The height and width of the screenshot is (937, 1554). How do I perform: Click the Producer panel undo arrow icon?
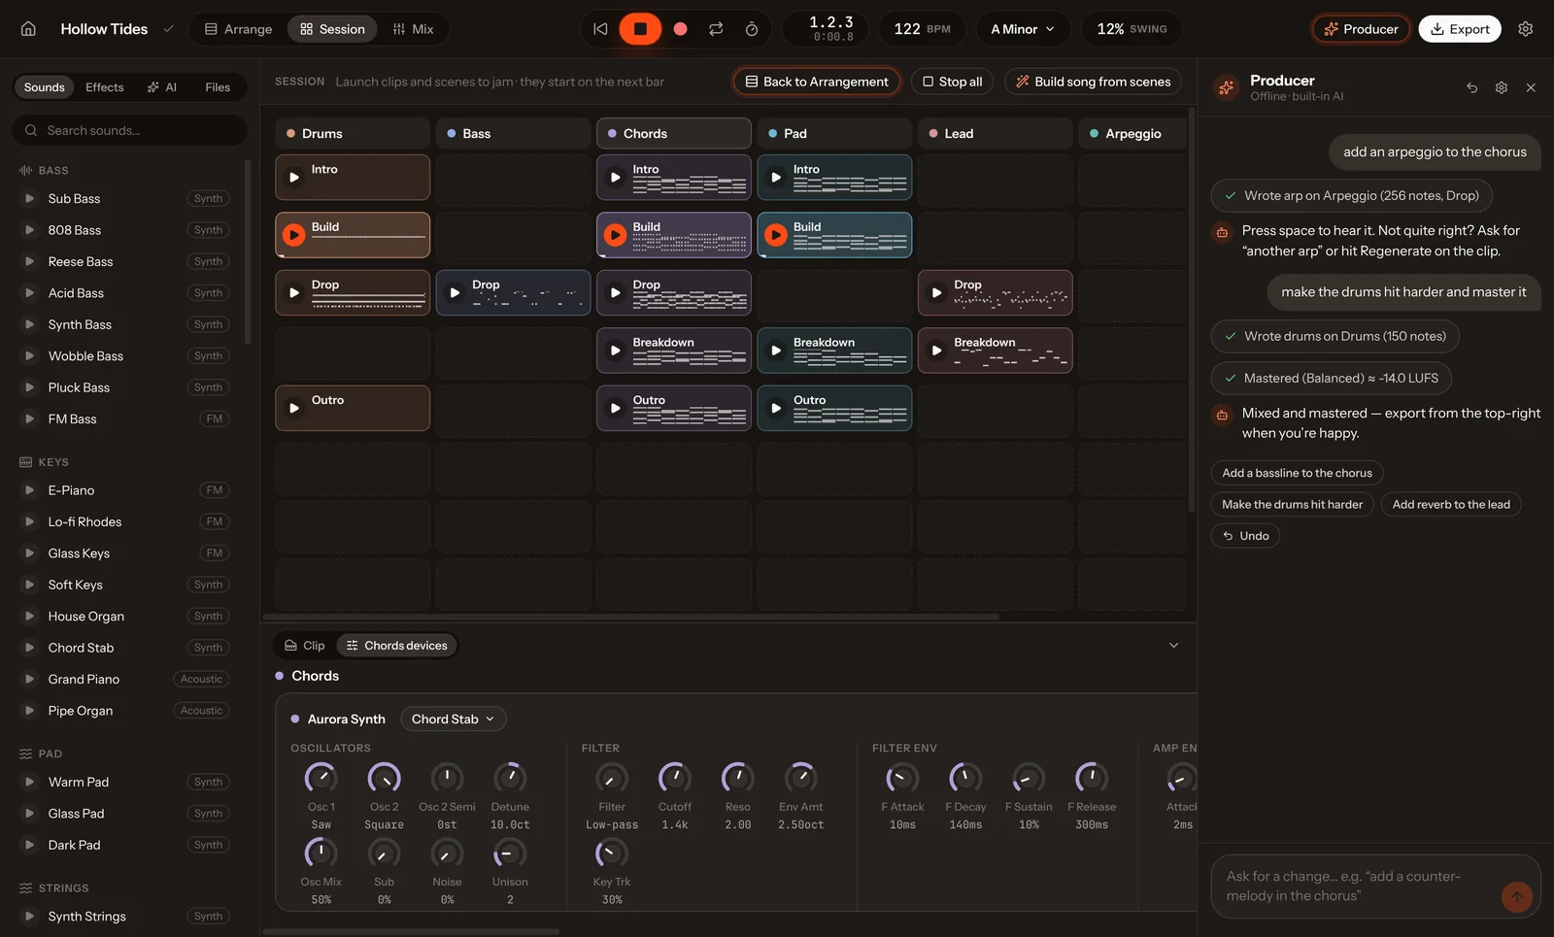(x=1472, y=87)
